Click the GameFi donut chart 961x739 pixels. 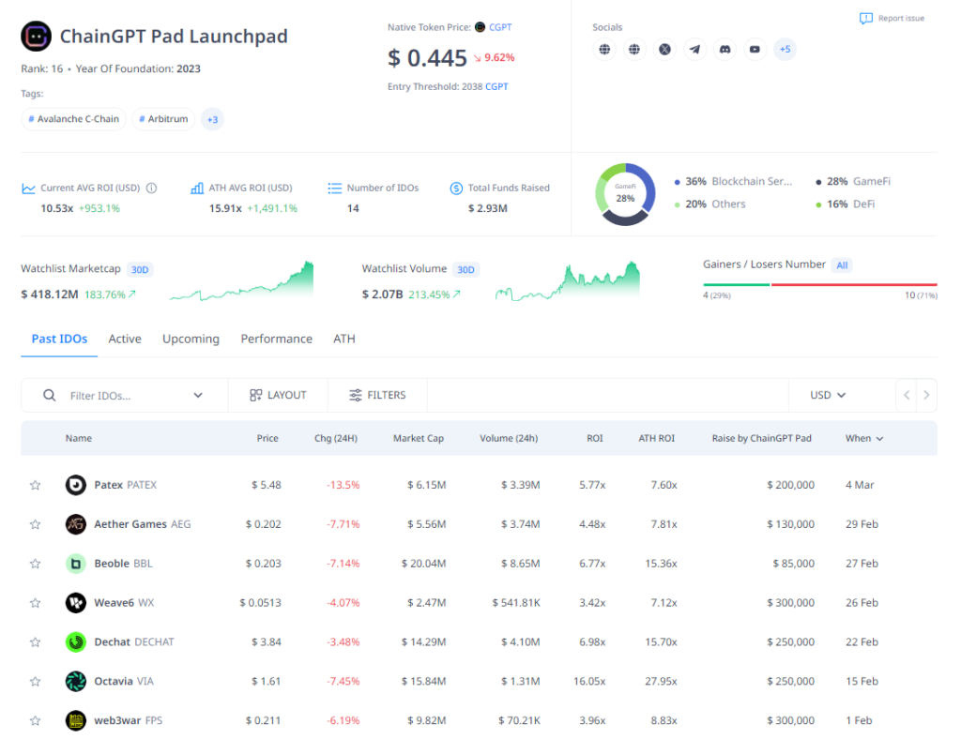pyautogui.click(x=625, y=194)
